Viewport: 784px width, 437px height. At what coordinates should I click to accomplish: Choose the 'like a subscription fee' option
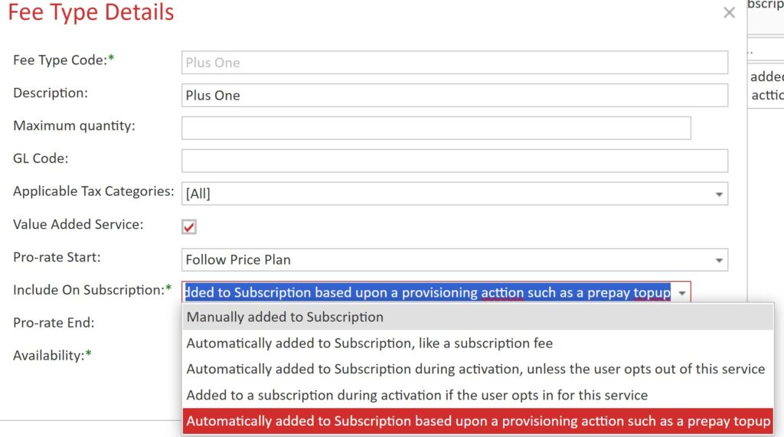coord(369,344)
